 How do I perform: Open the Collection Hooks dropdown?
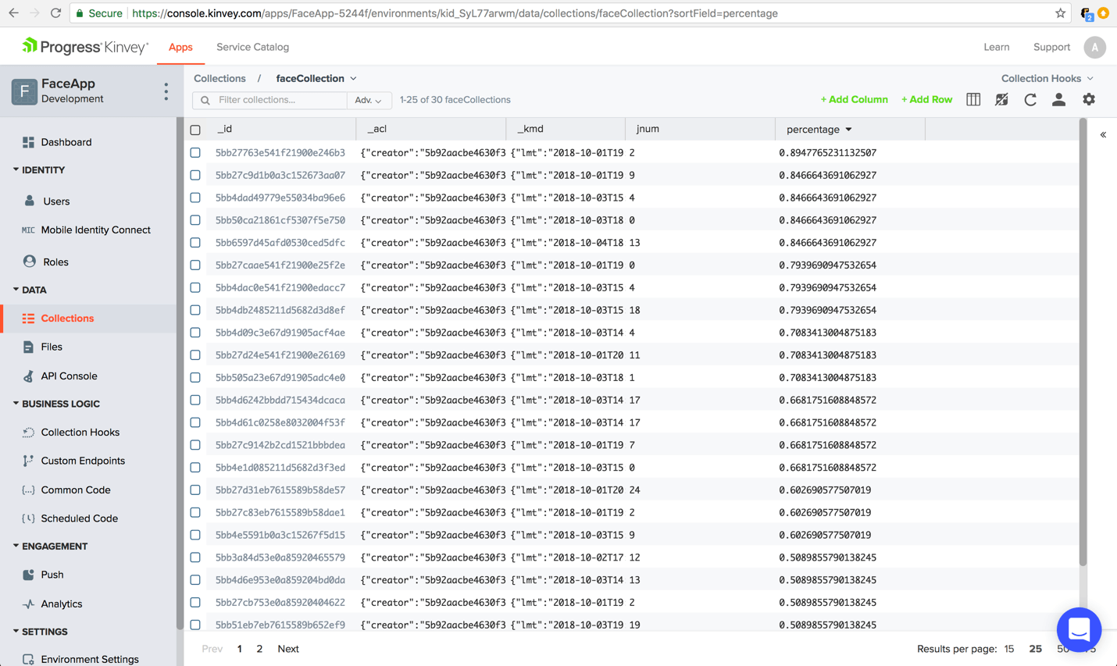(x=1047, y=78)
